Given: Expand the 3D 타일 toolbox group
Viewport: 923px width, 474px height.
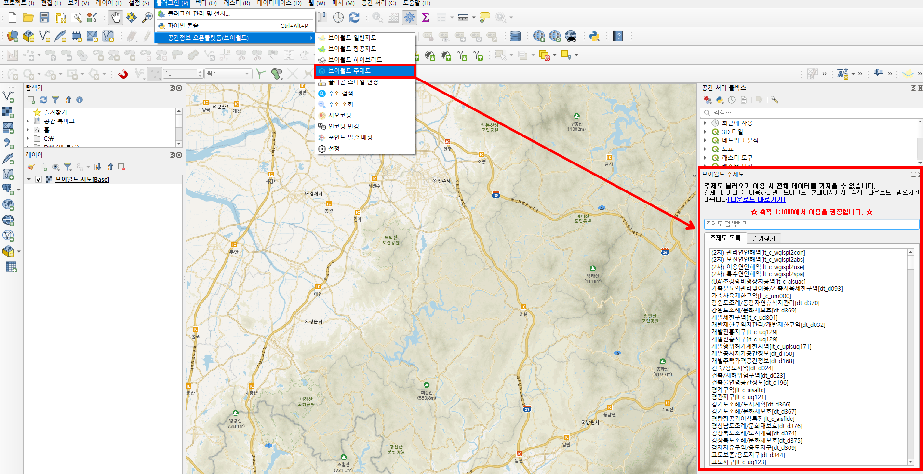Looking at the screenshot, I should [705, 132].
